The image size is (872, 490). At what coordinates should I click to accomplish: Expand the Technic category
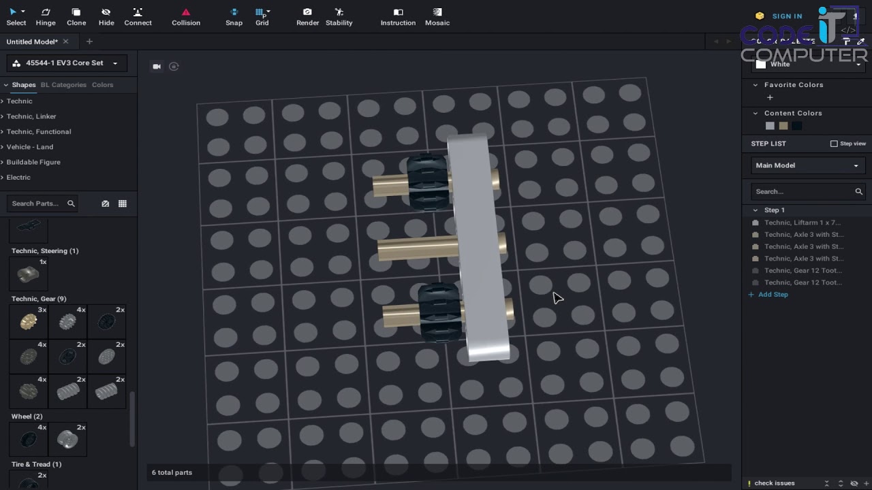tap(19, 101)
